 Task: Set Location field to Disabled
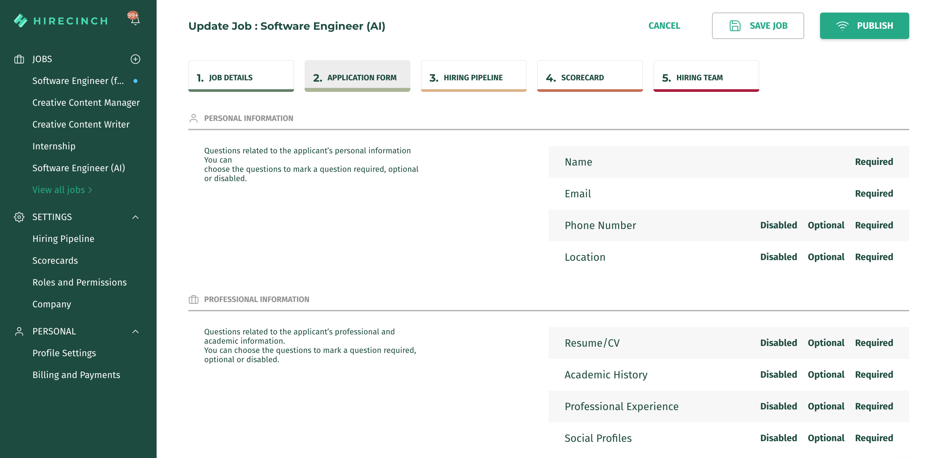pyautogui.click(x=778, y=257)
